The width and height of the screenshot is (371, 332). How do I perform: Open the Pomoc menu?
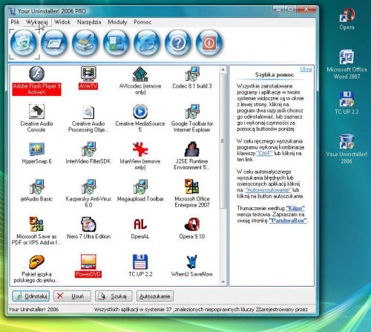click(142, 22)
